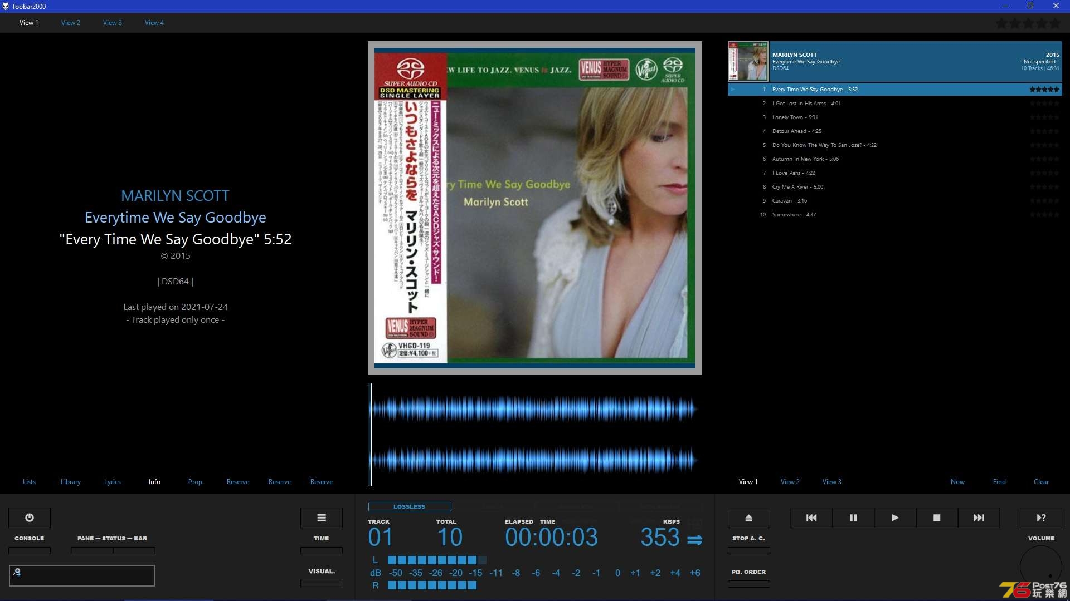Switch to View 3 in top bar
The height and width of the screenshot is (601, 1070).
pos(113,23)
